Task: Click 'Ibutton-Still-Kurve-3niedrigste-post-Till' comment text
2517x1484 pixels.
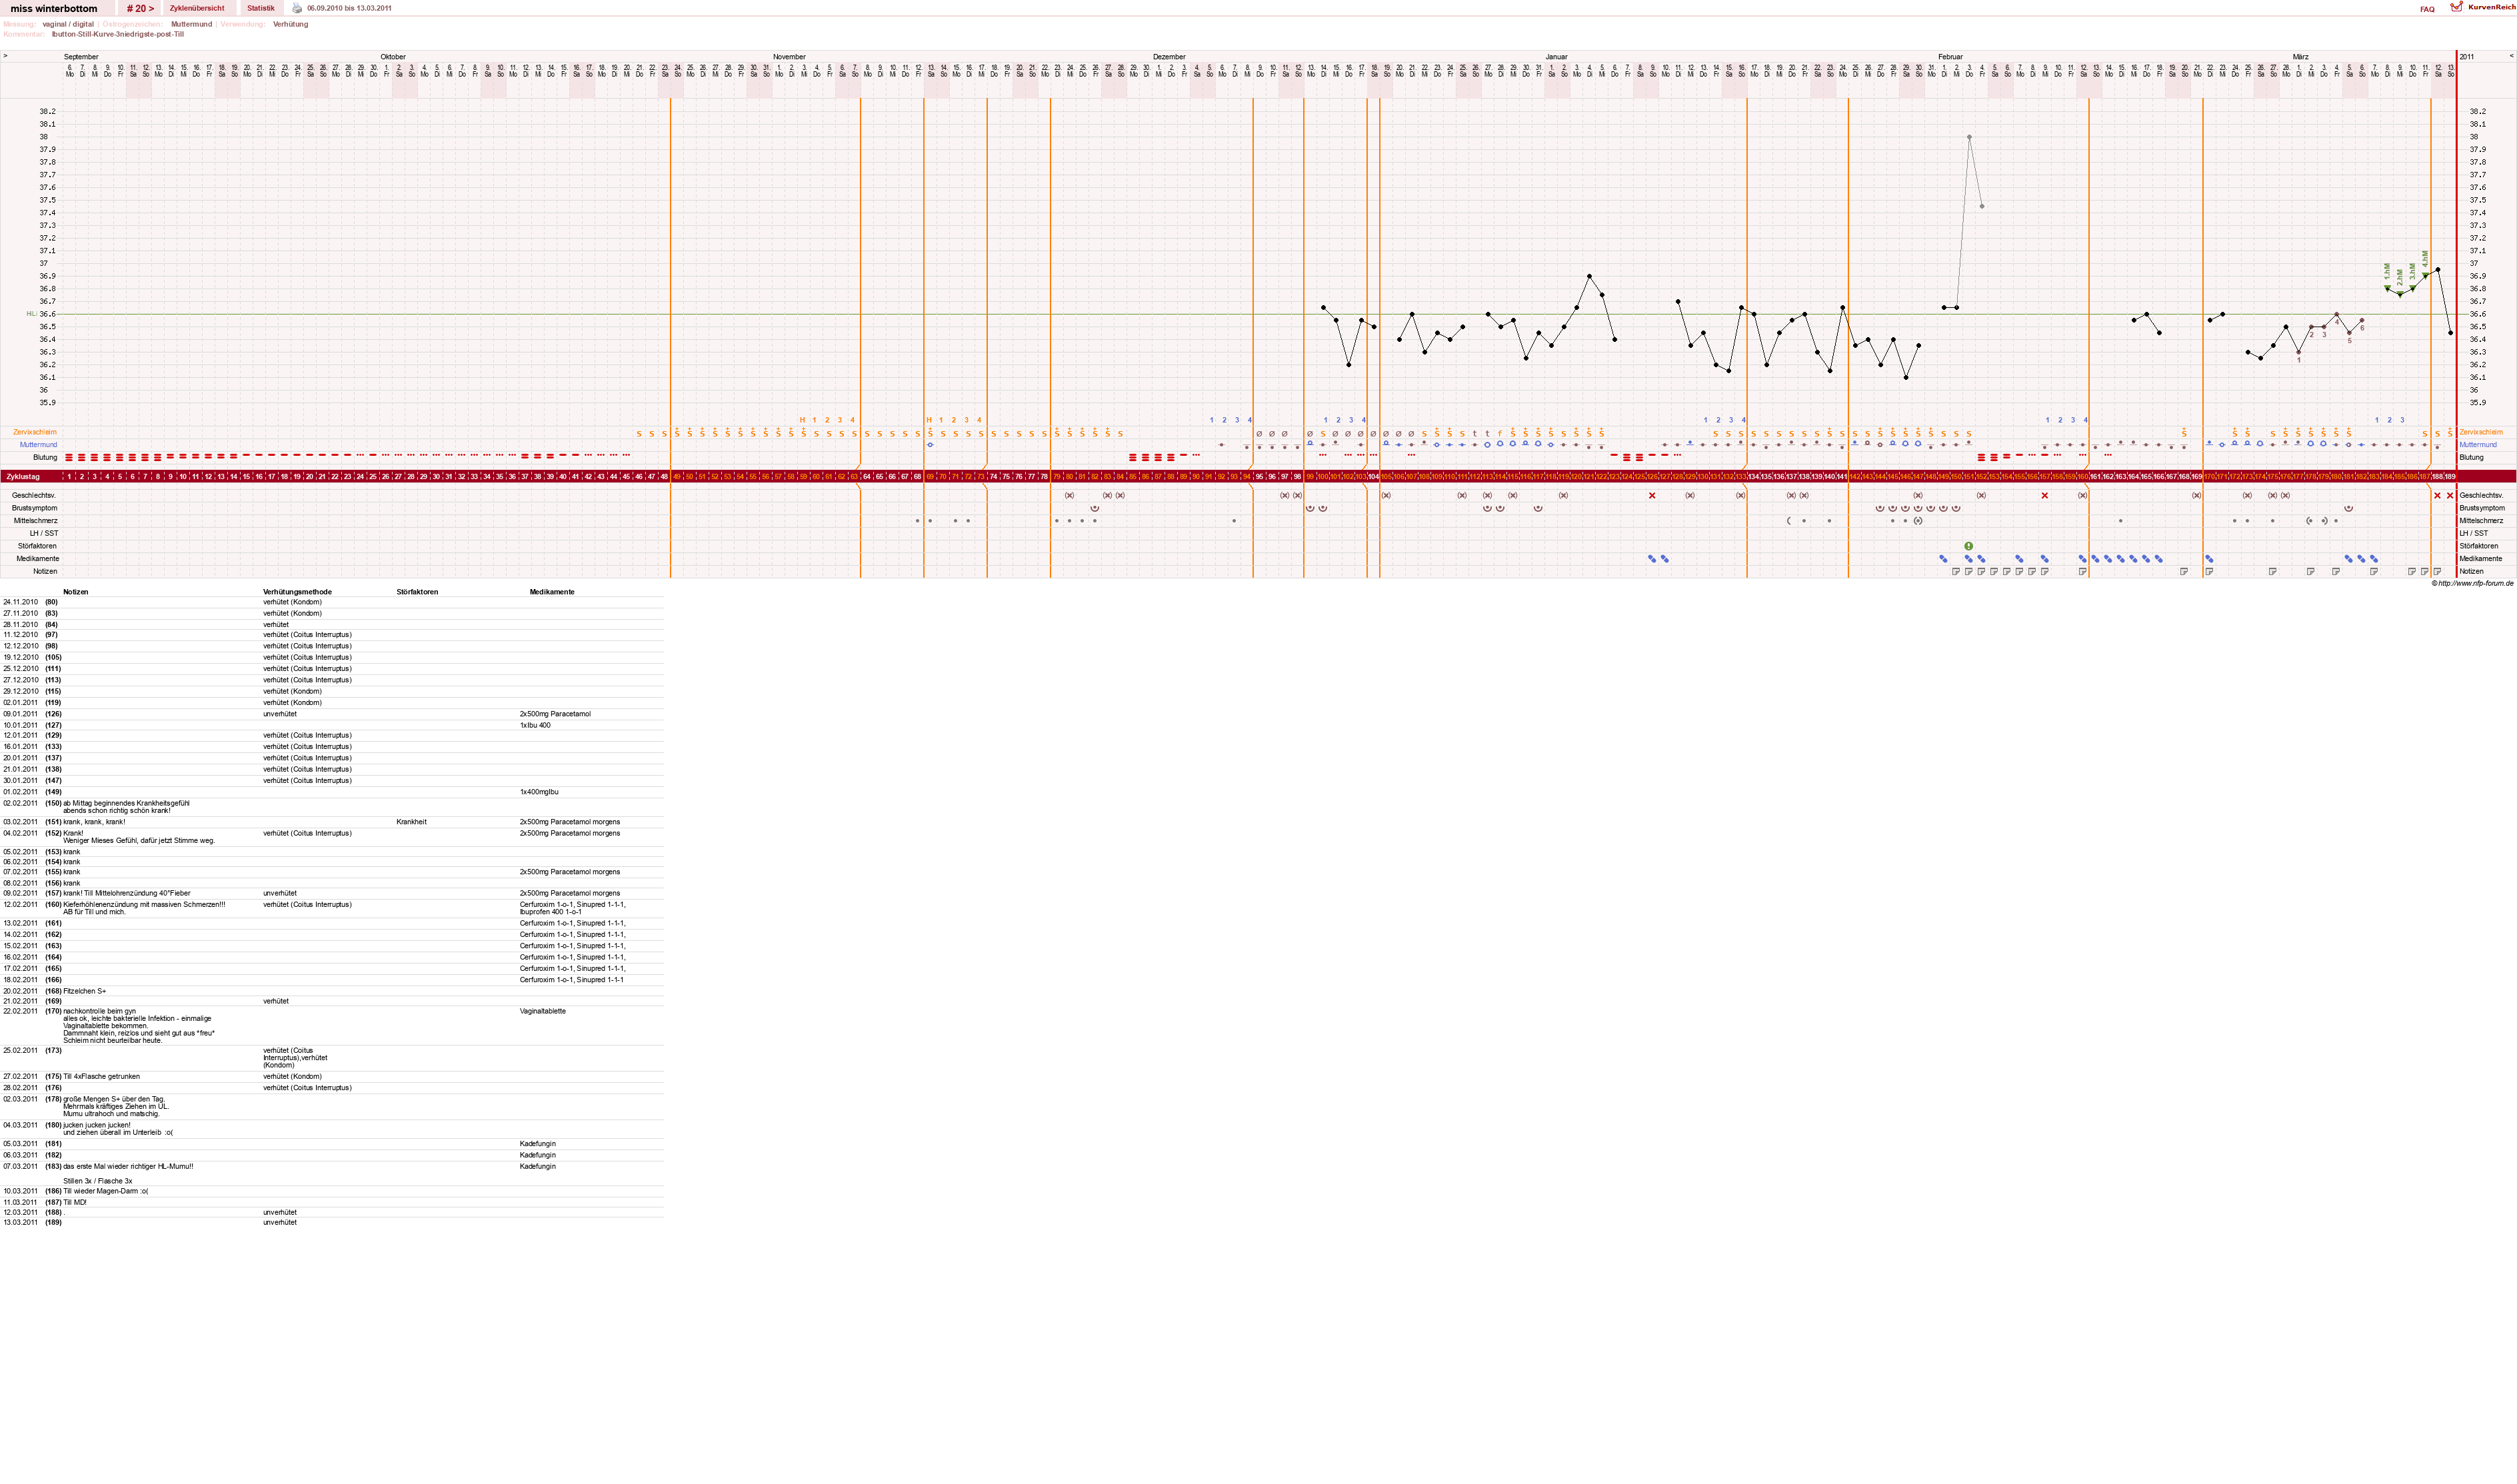Action: click(118, 34)
